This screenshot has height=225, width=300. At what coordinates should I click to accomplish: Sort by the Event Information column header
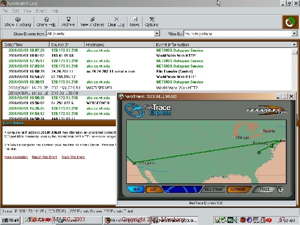223,45
